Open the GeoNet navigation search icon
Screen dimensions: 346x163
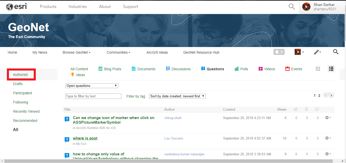coord(336,52)
